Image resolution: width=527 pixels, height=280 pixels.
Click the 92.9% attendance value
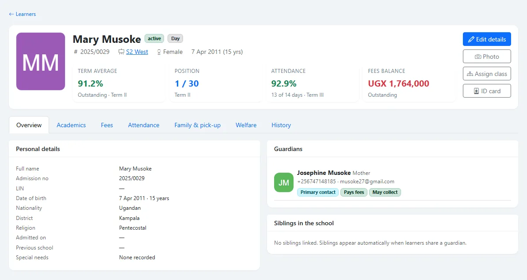point(284,83)
